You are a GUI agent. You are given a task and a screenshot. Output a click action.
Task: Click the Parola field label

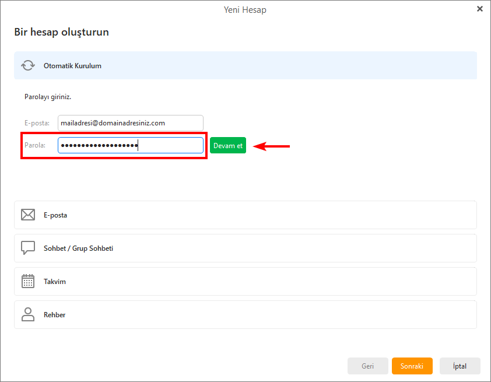(x=35, y=145)
